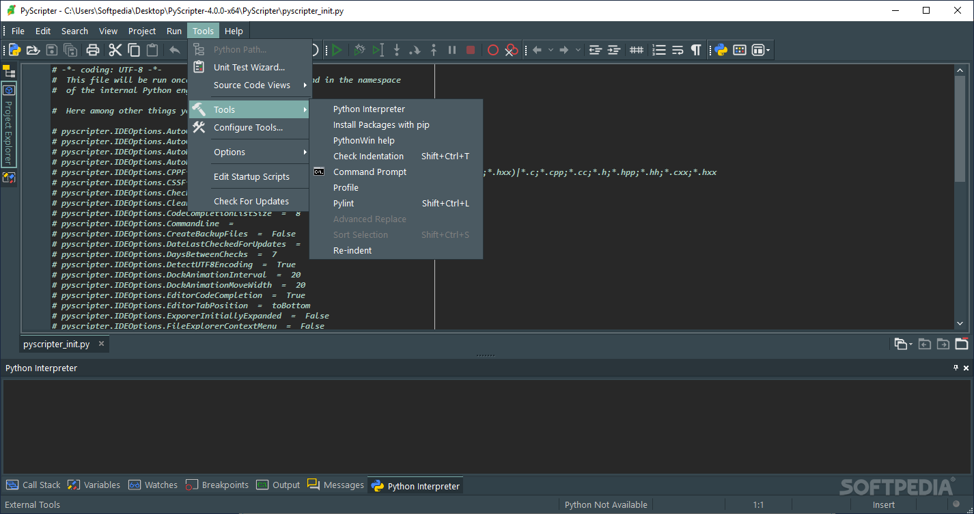Click the Print toolbar icon
974x514 pixels.
tap(93, 50)
